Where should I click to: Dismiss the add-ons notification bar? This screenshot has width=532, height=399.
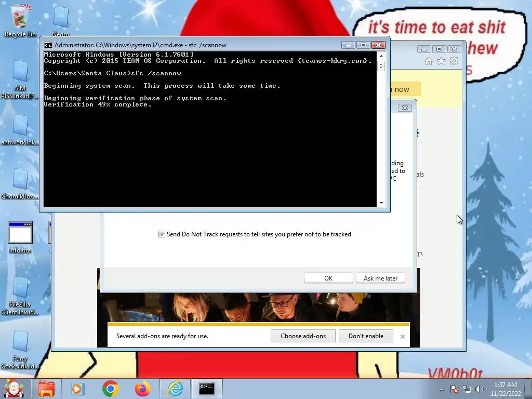[403, 337]
